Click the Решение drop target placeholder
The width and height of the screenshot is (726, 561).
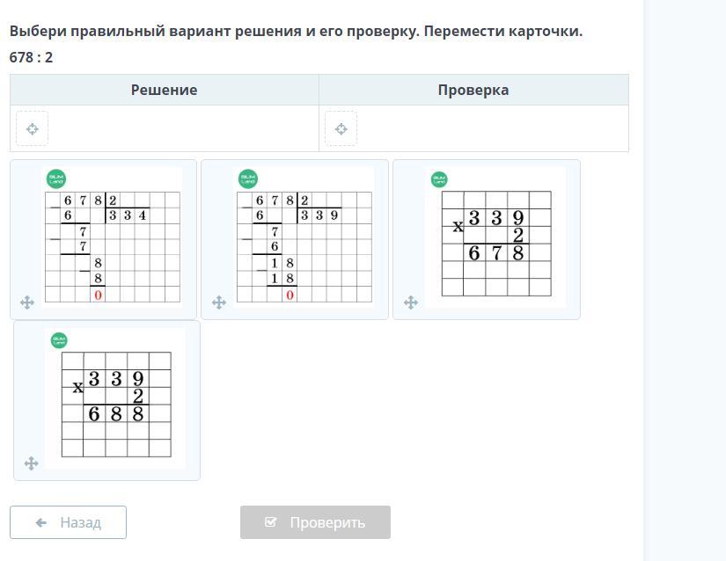click(x=32, y=128)
